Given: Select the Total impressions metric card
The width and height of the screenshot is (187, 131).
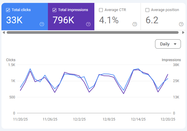Looking at the screenshot, I should [71, 17].
